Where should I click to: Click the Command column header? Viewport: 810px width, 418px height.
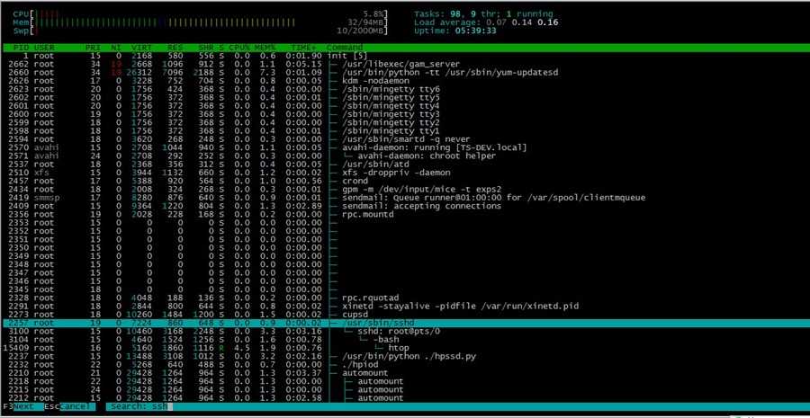[345, 48]
